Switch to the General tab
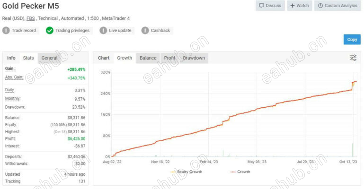 pos(49,58)
